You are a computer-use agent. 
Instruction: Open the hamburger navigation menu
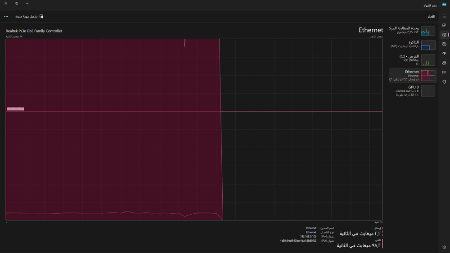point(444,16)
